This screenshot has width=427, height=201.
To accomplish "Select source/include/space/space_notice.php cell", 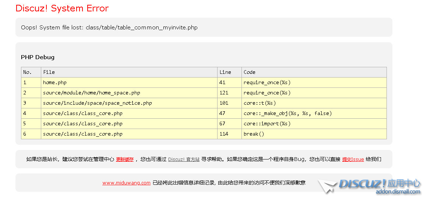I will pyautogui.click(x=129, y=103).
